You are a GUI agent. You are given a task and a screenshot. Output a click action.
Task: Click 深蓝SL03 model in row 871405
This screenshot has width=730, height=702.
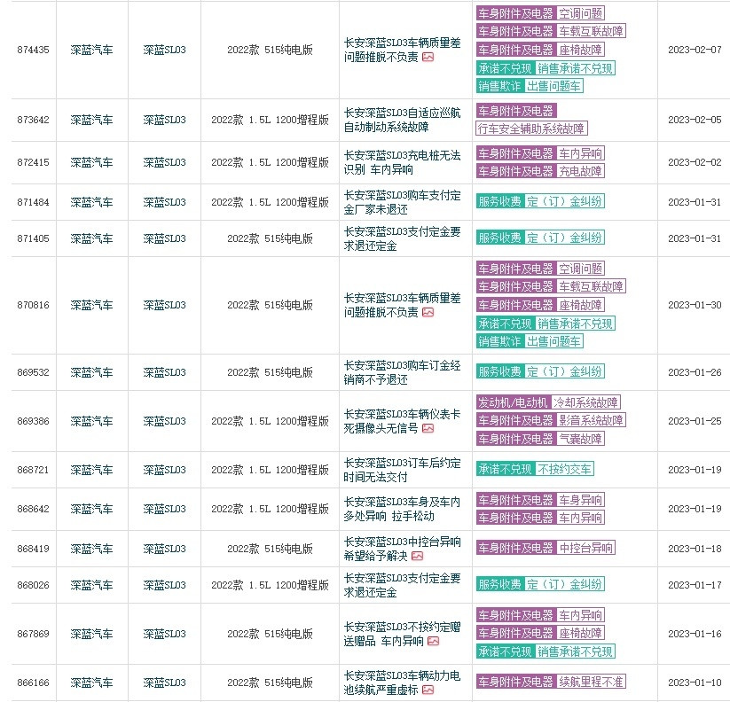point(164,238)
